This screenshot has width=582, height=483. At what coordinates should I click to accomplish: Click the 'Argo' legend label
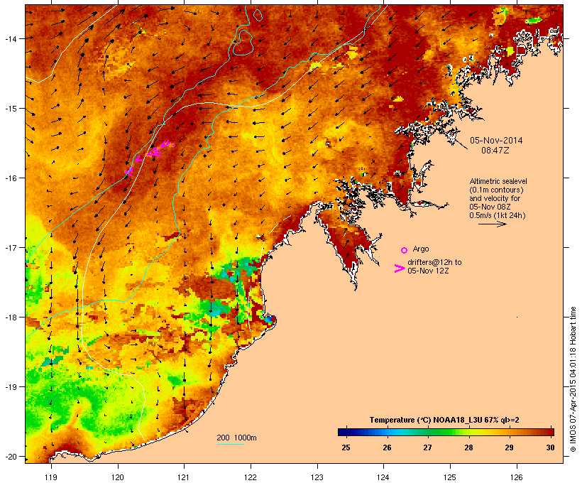point(421,249)
